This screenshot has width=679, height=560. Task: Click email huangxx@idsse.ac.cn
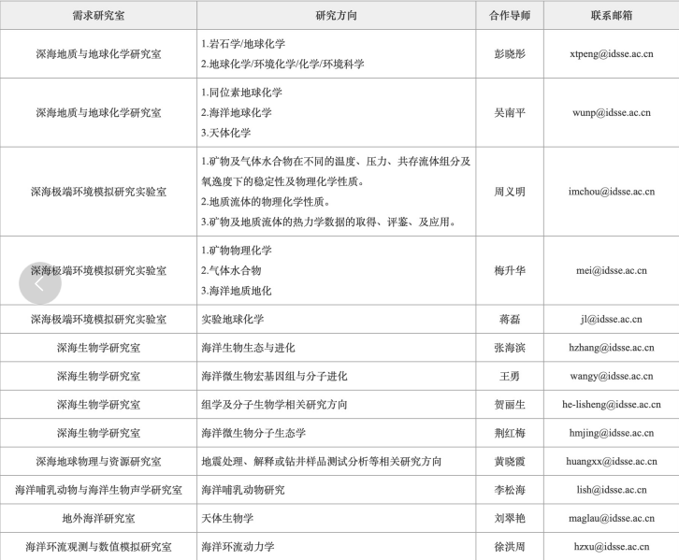612,461
